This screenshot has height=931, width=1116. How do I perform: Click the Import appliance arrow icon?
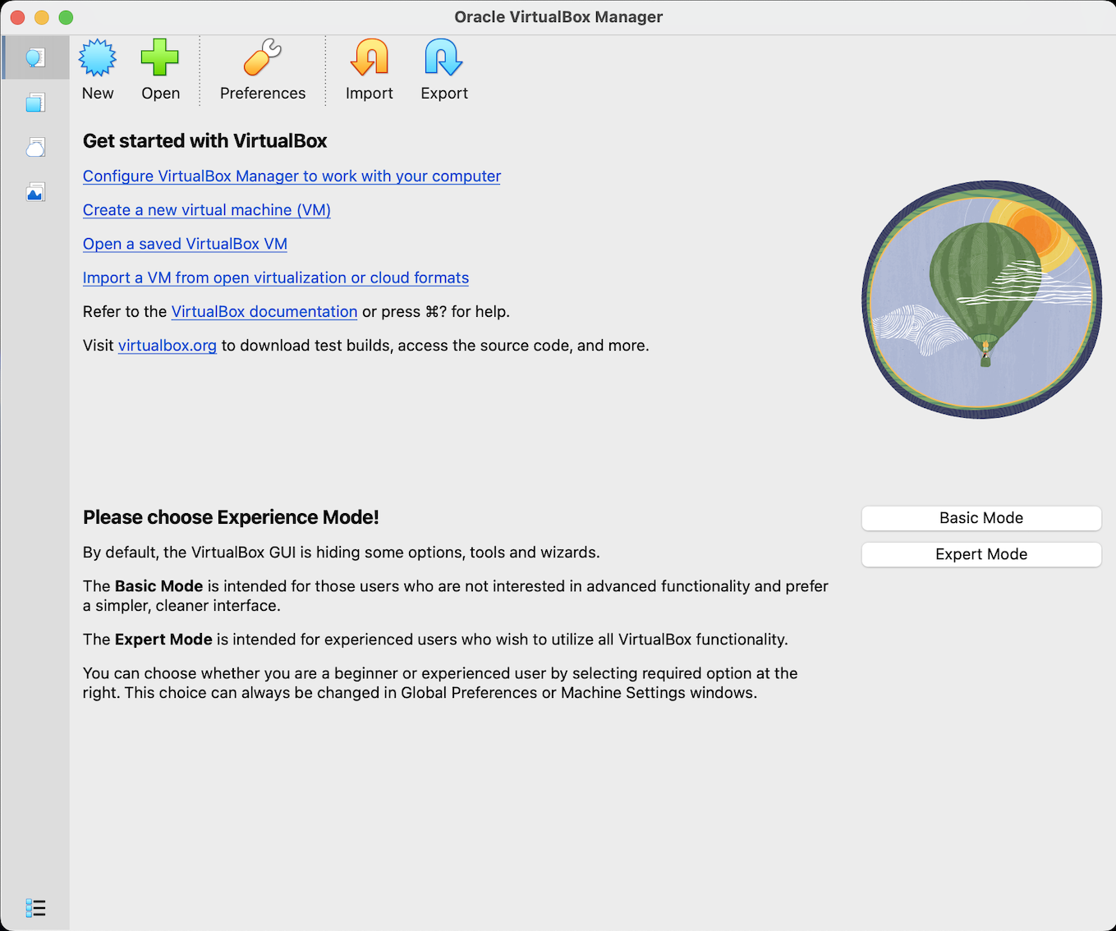click(x=370, y=58)
